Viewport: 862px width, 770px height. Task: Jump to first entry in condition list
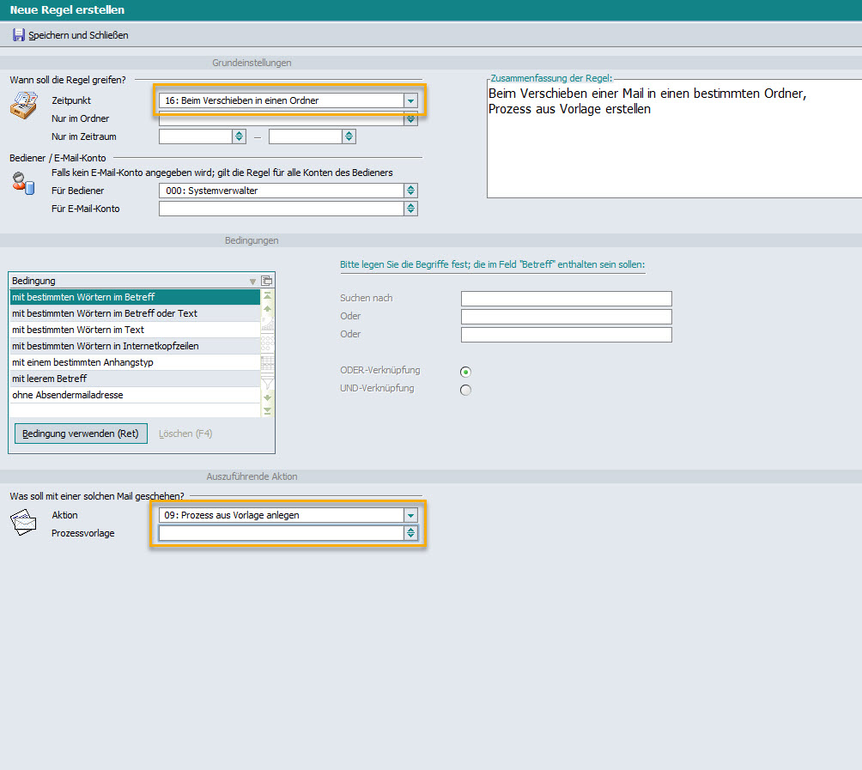[267, 295]
